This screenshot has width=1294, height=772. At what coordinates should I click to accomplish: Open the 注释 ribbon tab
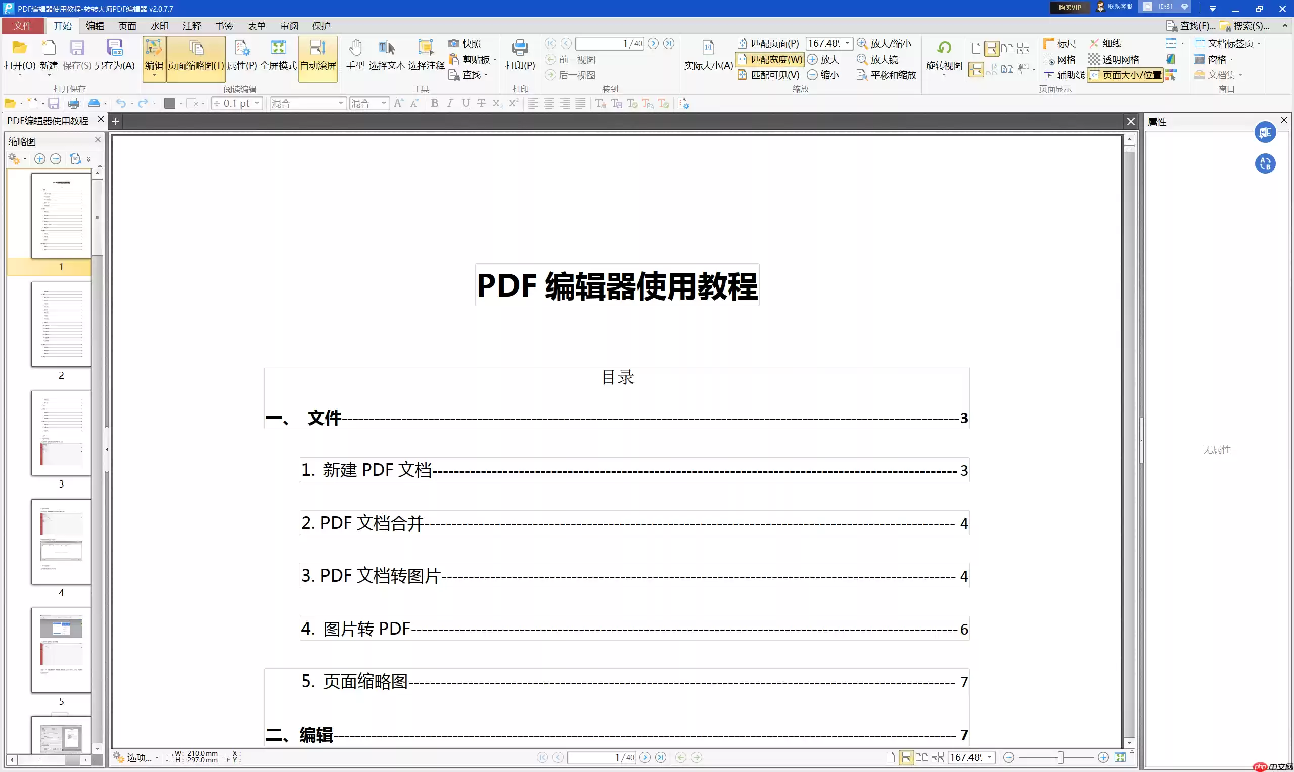click(192, 25)
